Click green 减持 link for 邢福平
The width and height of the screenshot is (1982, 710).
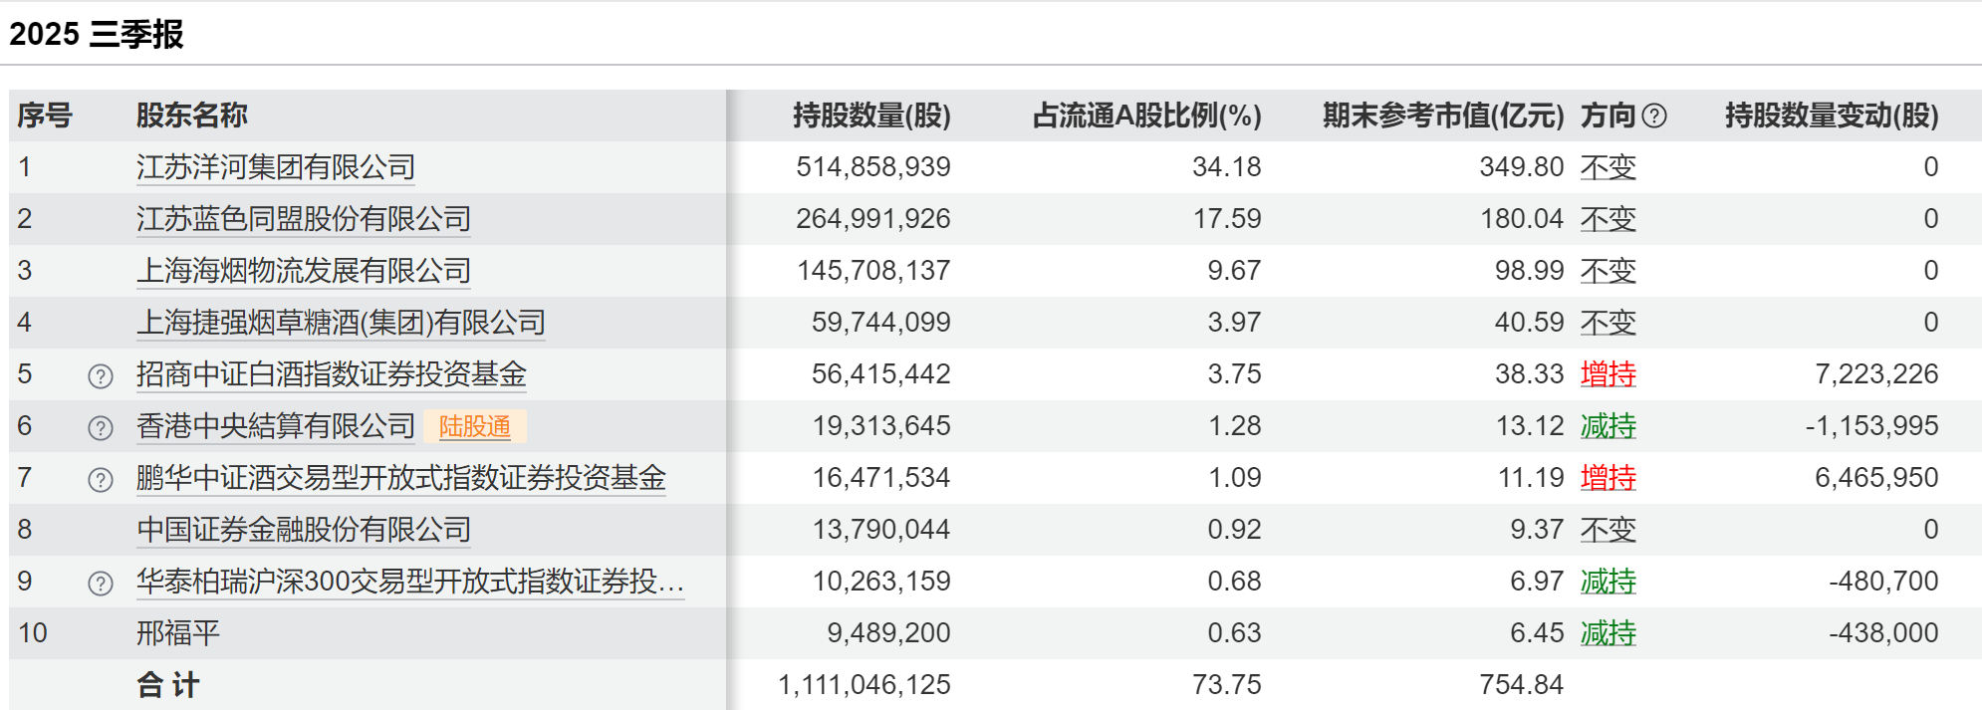[1608, 633]
